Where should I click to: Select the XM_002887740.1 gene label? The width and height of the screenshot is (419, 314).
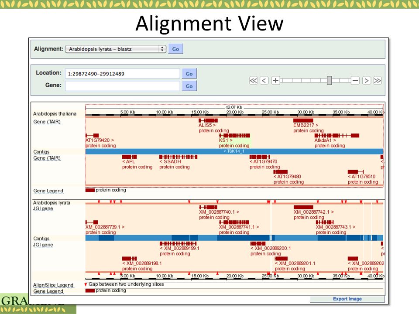point(219,212)
